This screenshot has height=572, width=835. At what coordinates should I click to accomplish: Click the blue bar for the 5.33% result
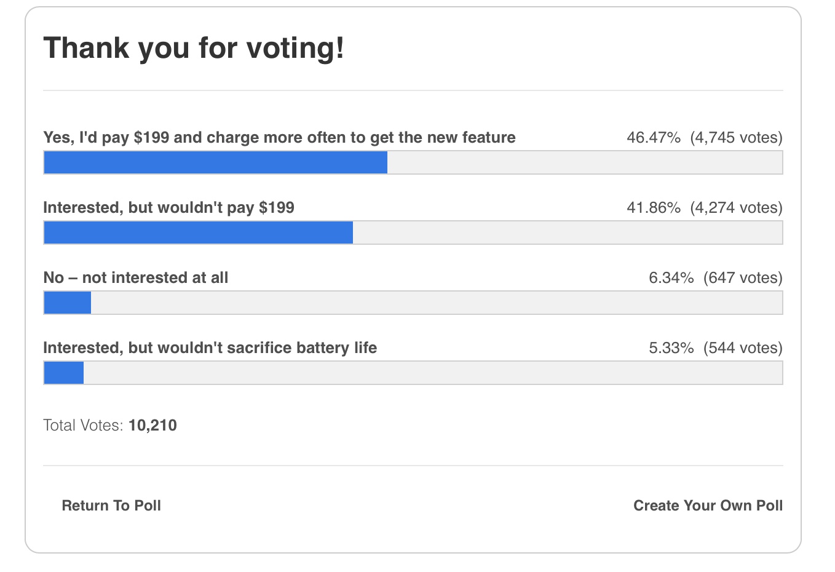pos(64,373)
